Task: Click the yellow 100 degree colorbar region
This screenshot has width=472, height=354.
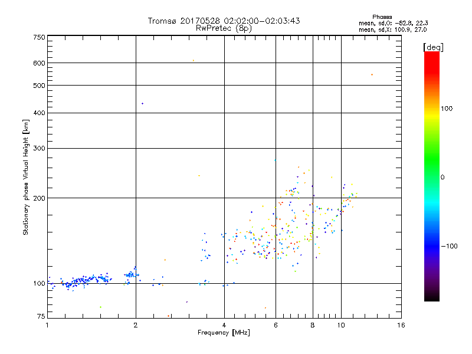Action: tap(432, 109)
